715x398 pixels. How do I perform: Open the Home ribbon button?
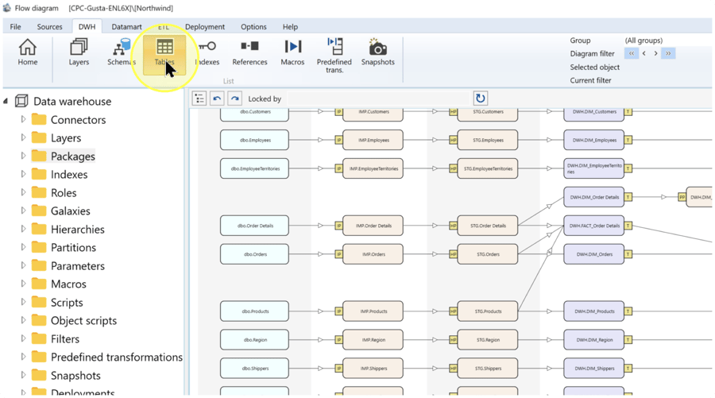coord(27,52)
